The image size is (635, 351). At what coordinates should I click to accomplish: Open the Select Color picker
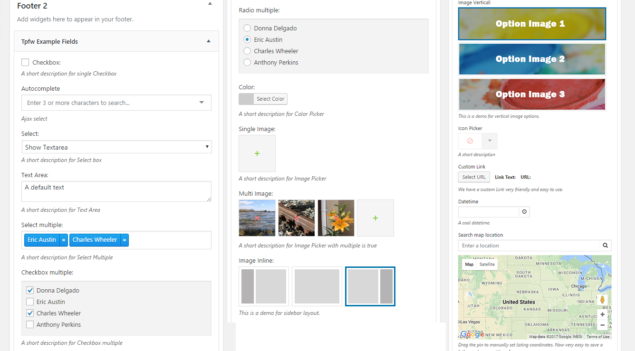263,99
